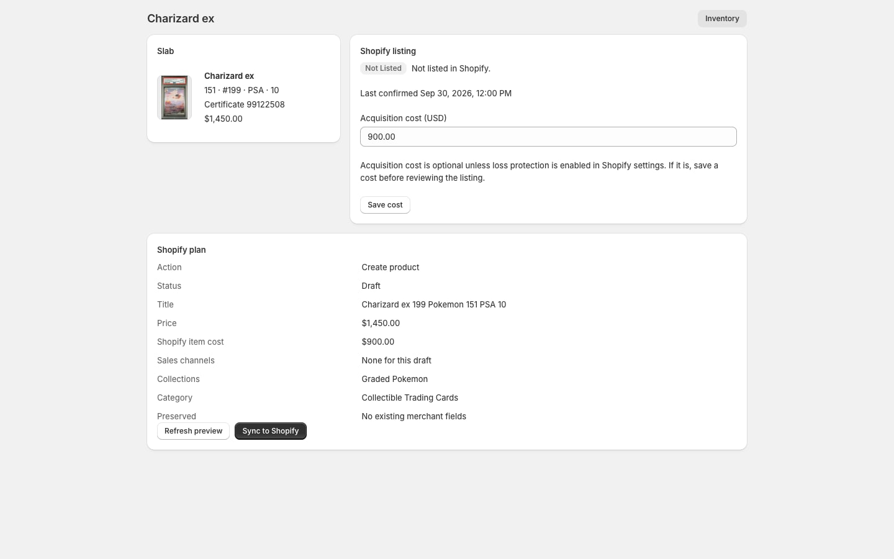
Task: Click Collectible Trading Cards category value
Action: pyautogui.click(x=410, y=398)
